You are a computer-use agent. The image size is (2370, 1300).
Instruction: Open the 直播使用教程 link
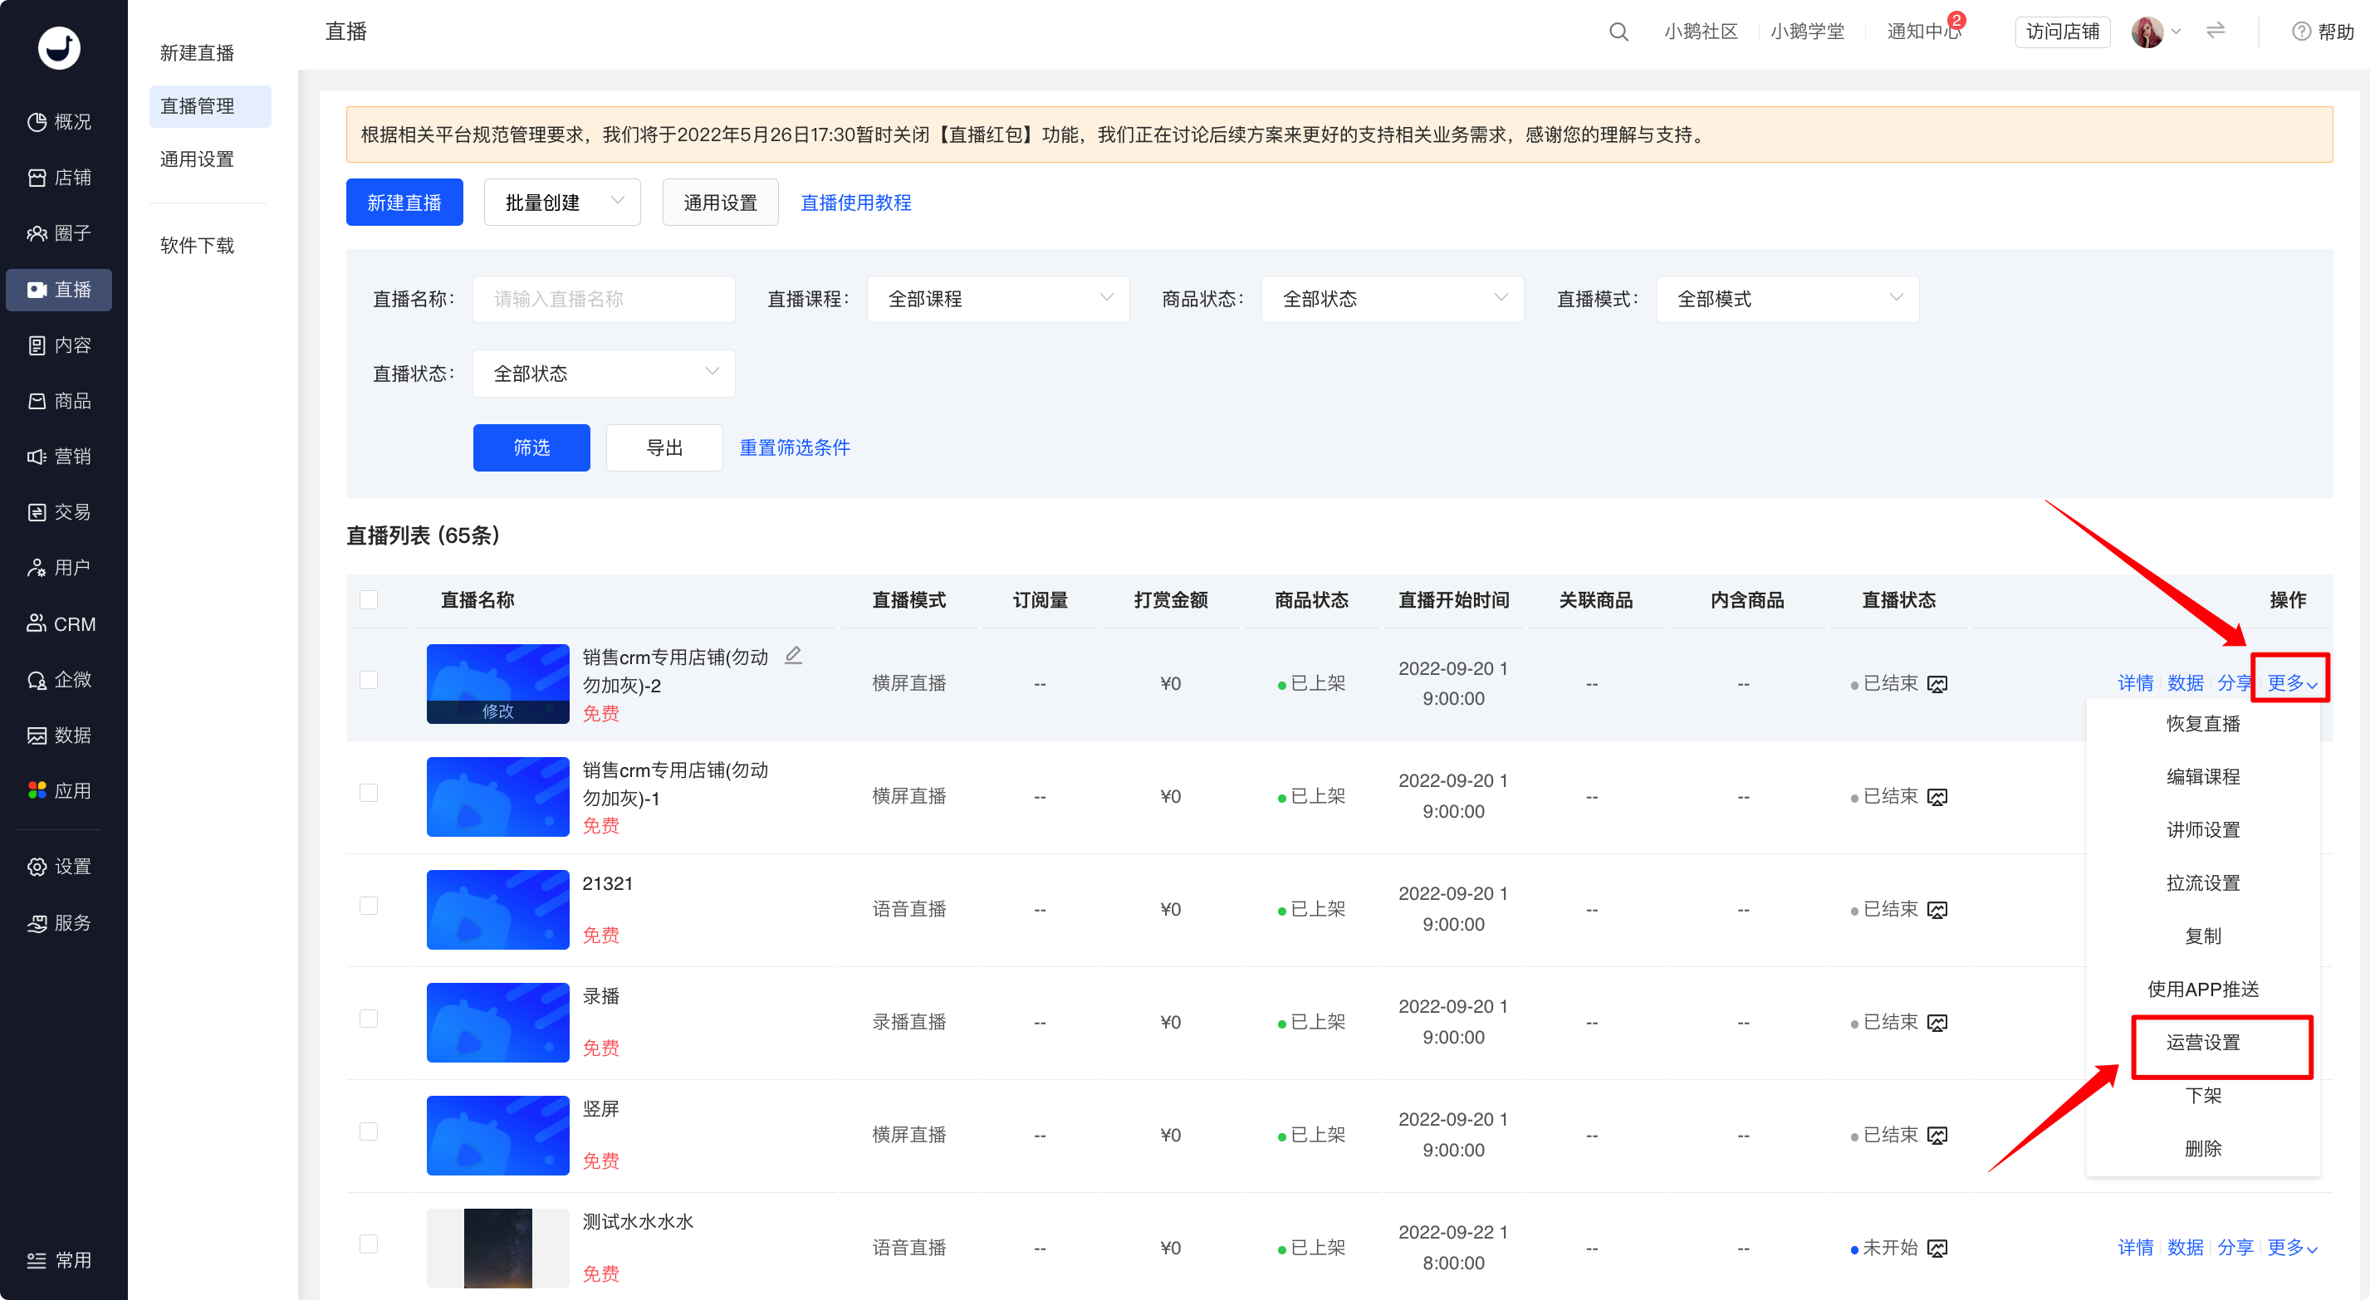[x=855, y=203]
